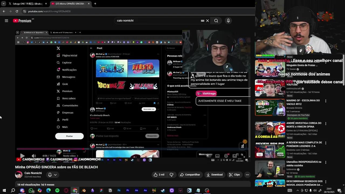This screenshot has height=194, width=345.
Task: Open the on-screen keyboard in search box
Action: [x=202, y=21]
